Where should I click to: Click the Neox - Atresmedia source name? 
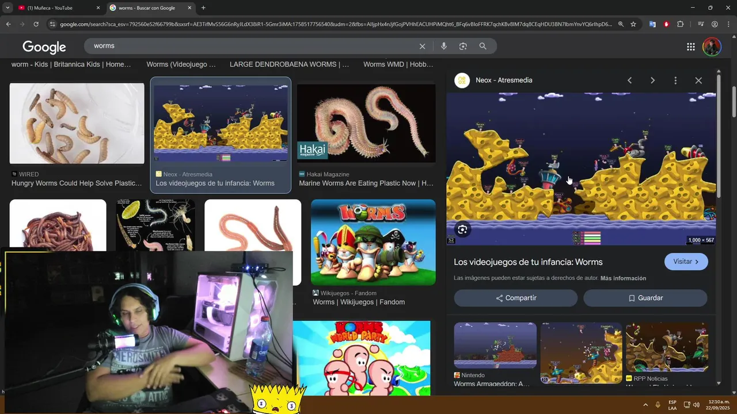point(504,80)
